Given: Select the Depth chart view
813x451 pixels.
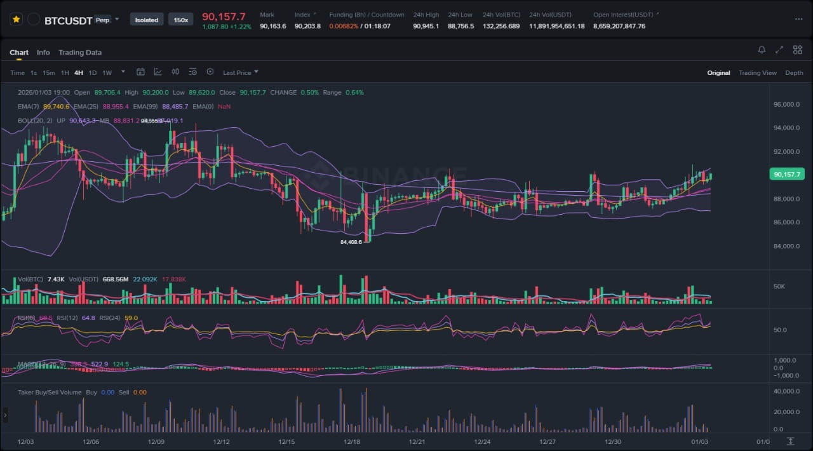Looking at the screenshot, I should pos(794,72).
